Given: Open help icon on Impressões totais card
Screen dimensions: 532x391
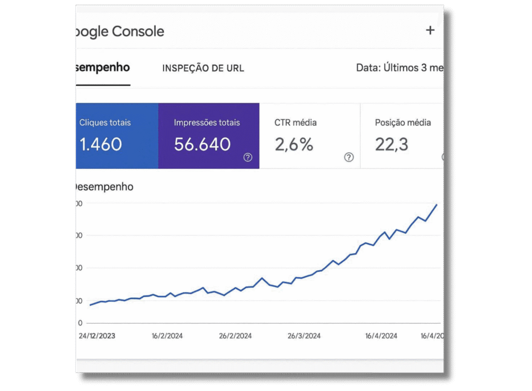Looking at the screenshot, I should (x=248, y=157).
